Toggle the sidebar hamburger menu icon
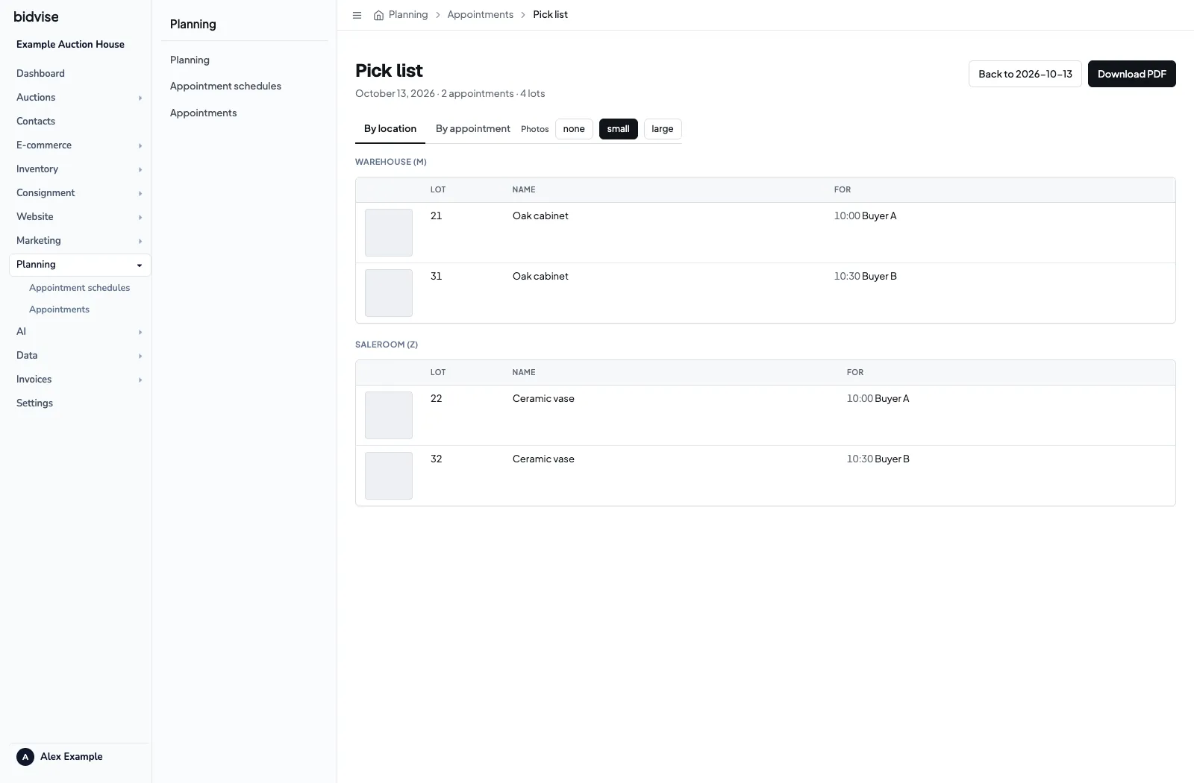Image resolution: width=1194 pixels, height=783 pixels. [x=357, y=15]
